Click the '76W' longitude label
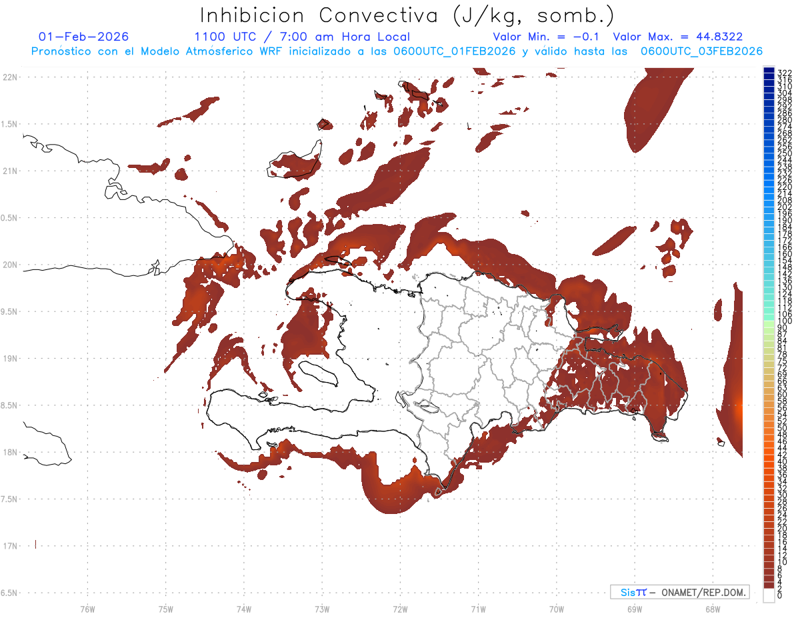Screen dimensions: 800x618 [87, 608]
